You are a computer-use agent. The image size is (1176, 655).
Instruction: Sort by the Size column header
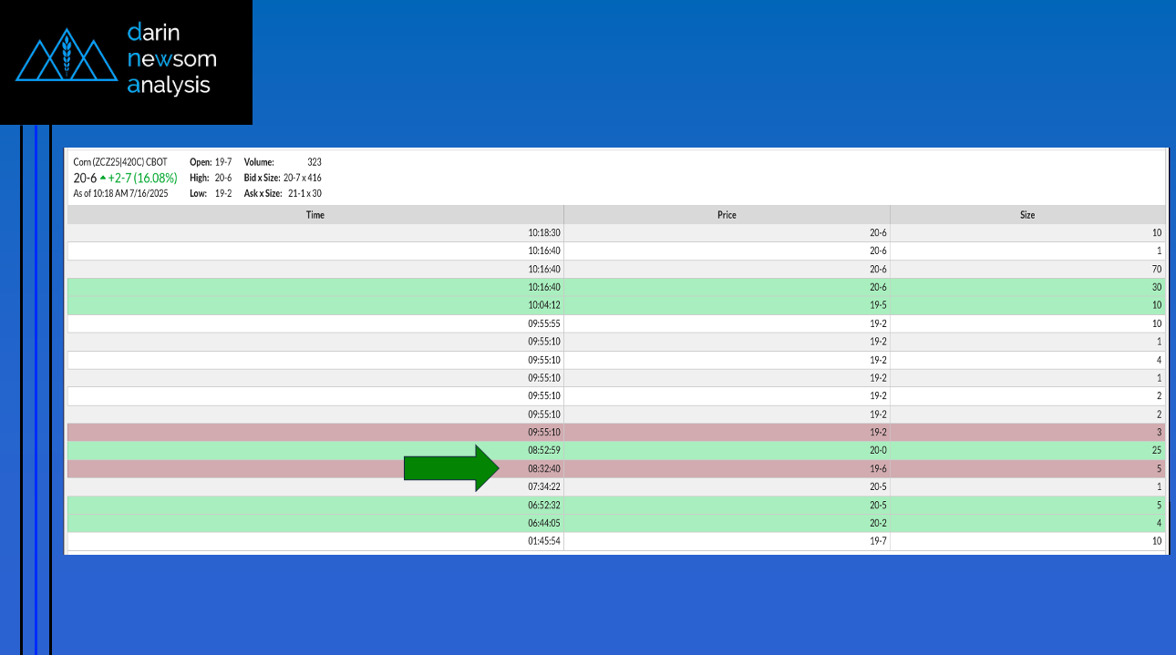click(x=1027, y=215)
